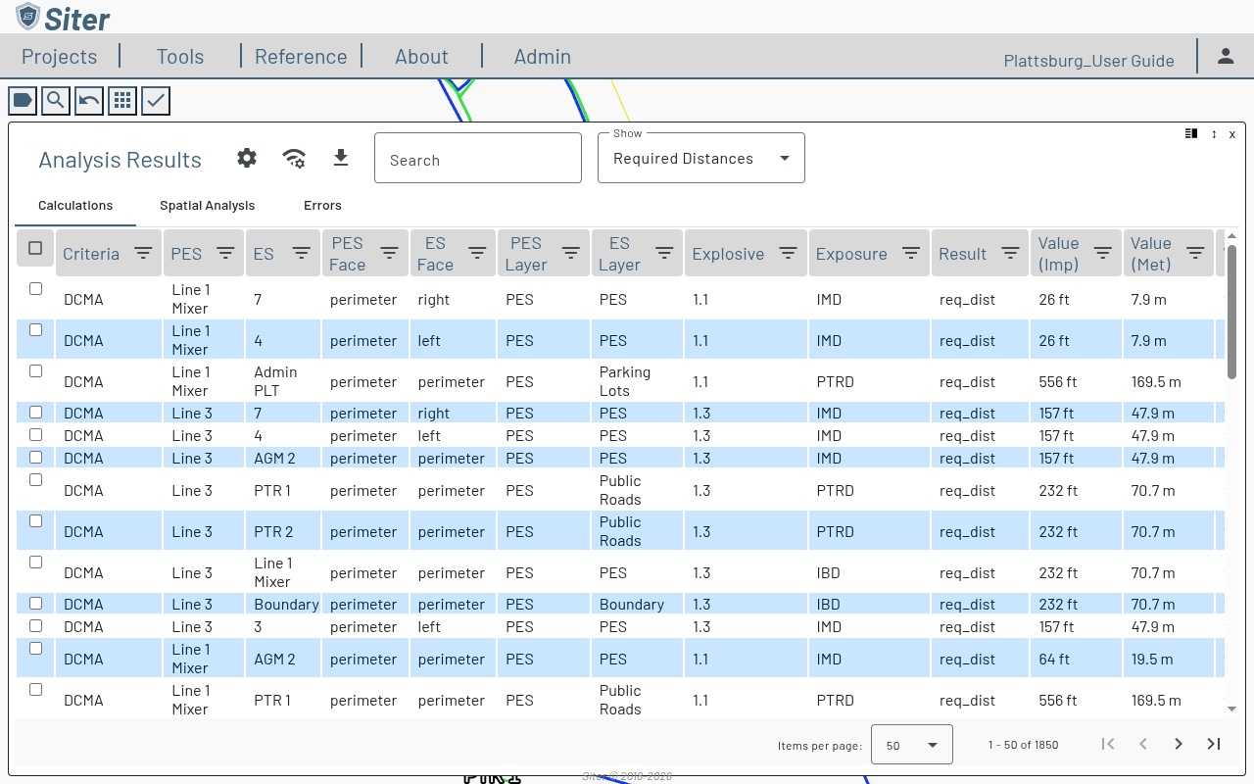Filter the Value (Imp) column
1254x784 pixels.
pyautogui.click(x=1102, y=253)
